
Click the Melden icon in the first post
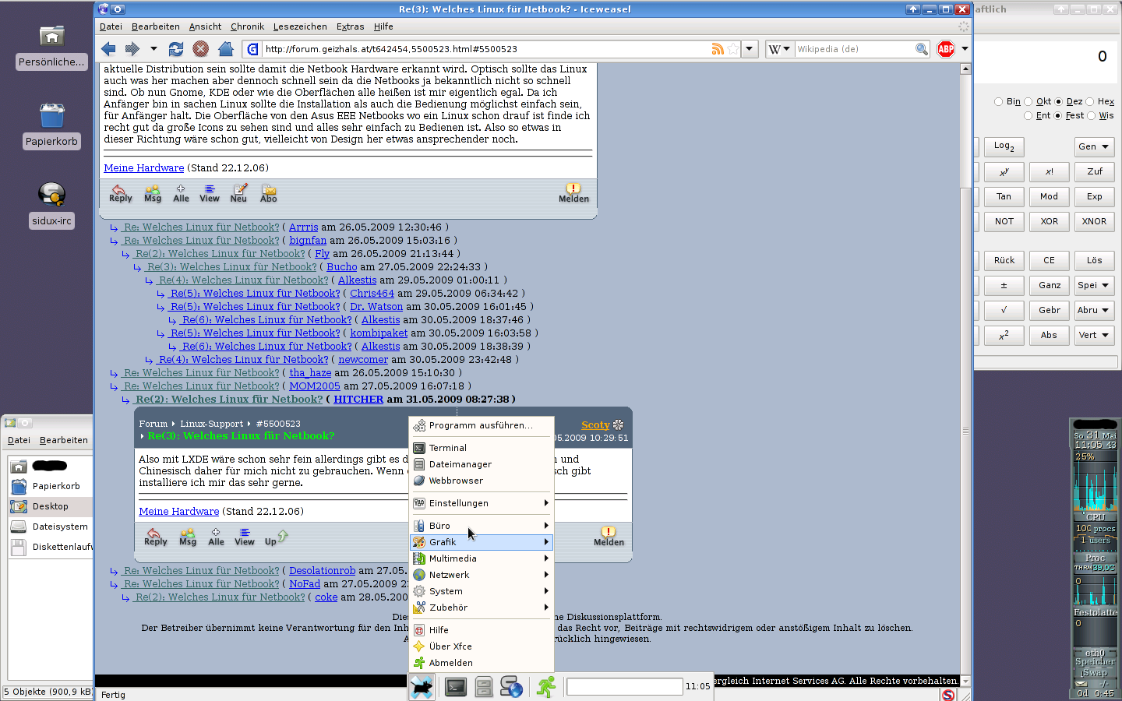point(573,193)
